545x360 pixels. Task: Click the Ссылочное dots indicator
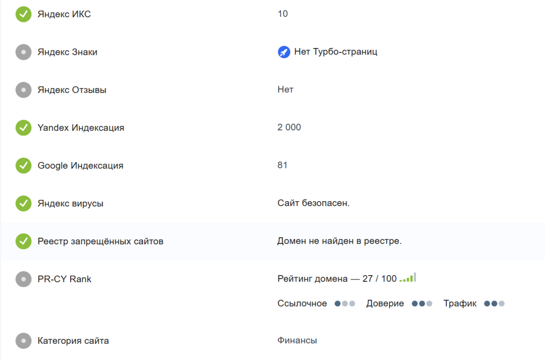pos(345,304)
